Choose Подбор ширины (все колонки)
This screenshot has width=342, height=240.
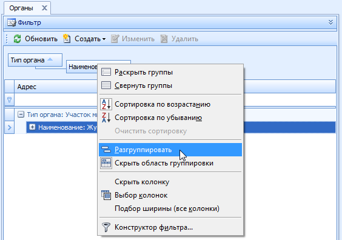point(170,208)
